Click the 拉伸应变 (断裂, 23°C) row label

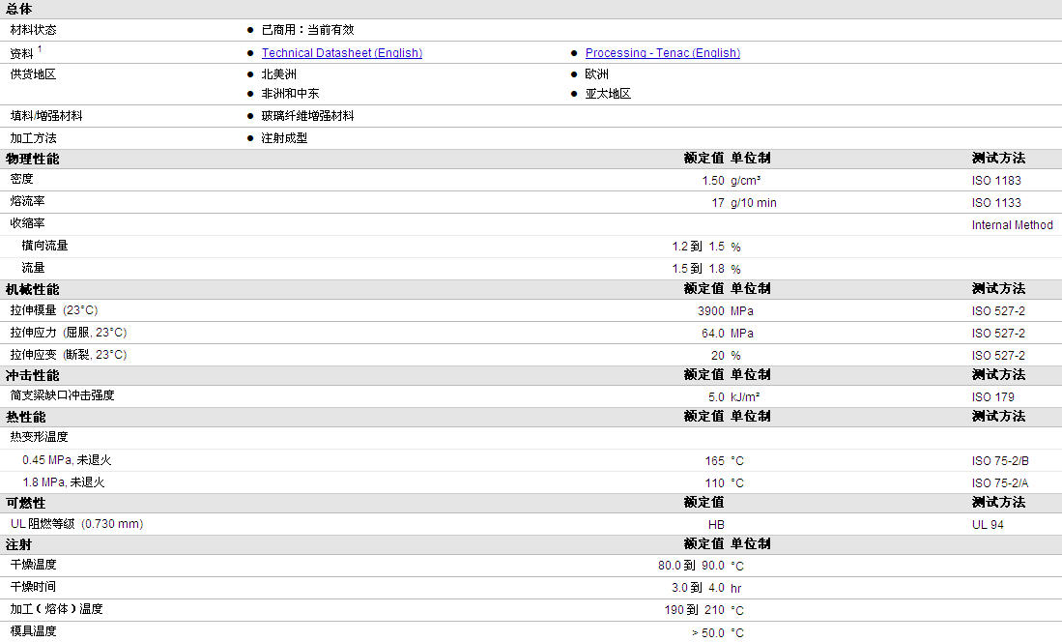click(x=69, y=355)
